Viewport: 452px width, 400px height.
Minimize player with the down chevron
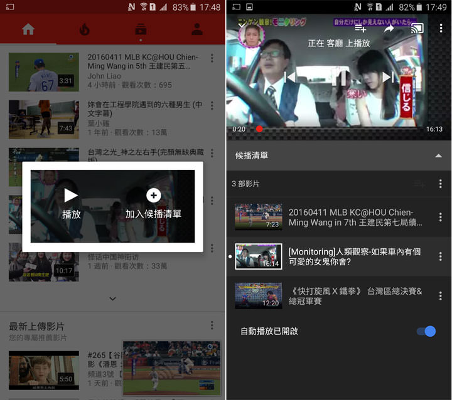point(242,25)
